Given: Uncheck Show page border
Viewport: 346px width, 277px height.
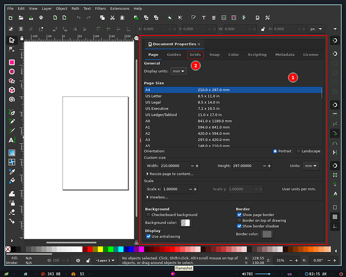Looking at the screenshot, I should [x=239, y=214].
